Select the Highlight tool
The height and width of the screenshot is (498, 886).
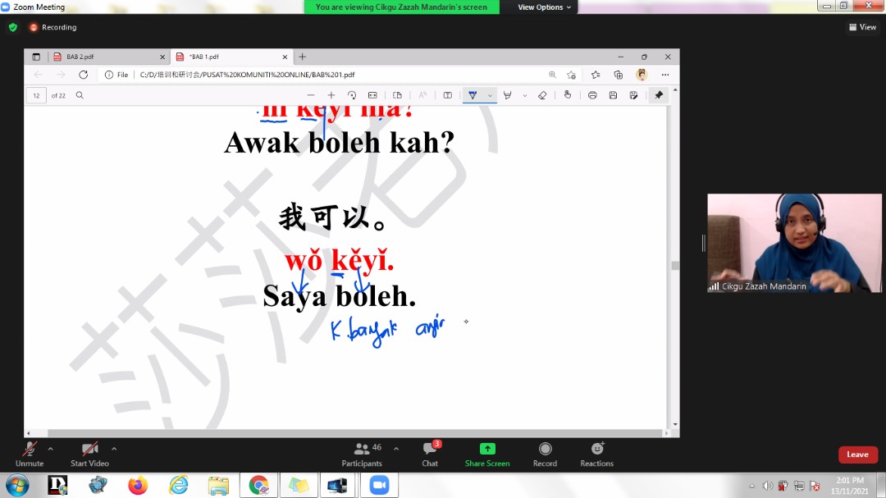click(x=508, y=95)
